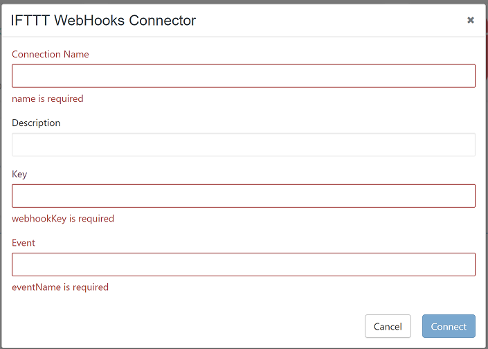Click the "Connection Name" field label
The image size is (488, 349).
(x=51, y=54)
